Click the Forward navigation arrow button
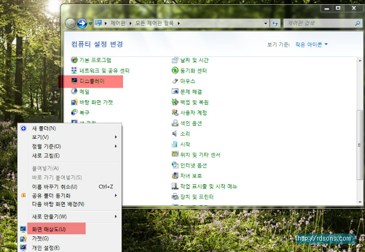This screenshot has width=365, height=252. [x=82, y=23]
